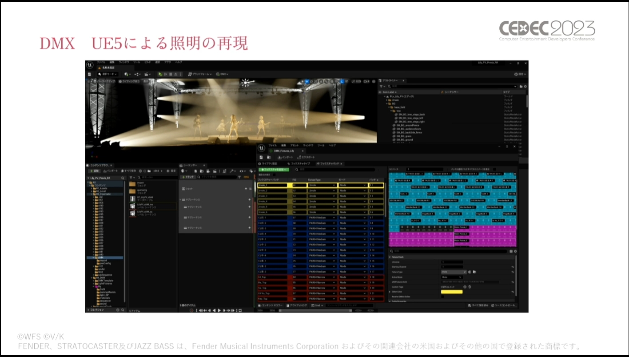Click use-selected-asset icon next to Fixture Type
This screenshot has height=357, width=629.
(470, 272)
